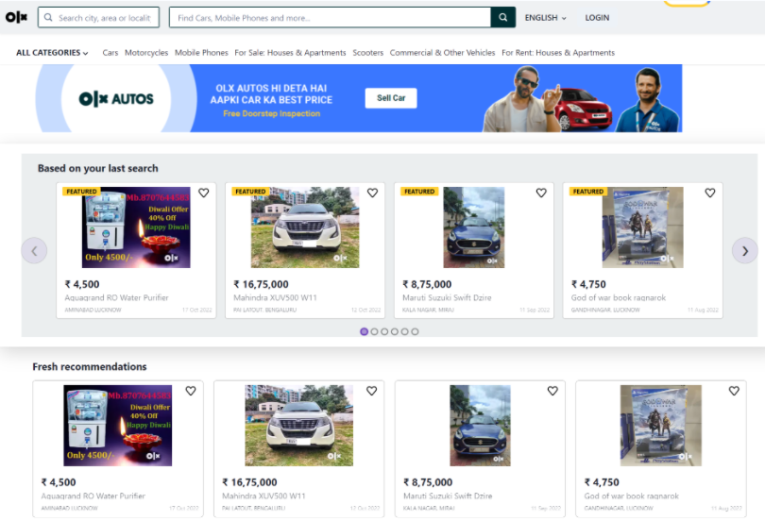Viewport: 765px width, 521px height.
Task: Click FEATURED badge on Swift Dzire card
Action: coord(418,192)
